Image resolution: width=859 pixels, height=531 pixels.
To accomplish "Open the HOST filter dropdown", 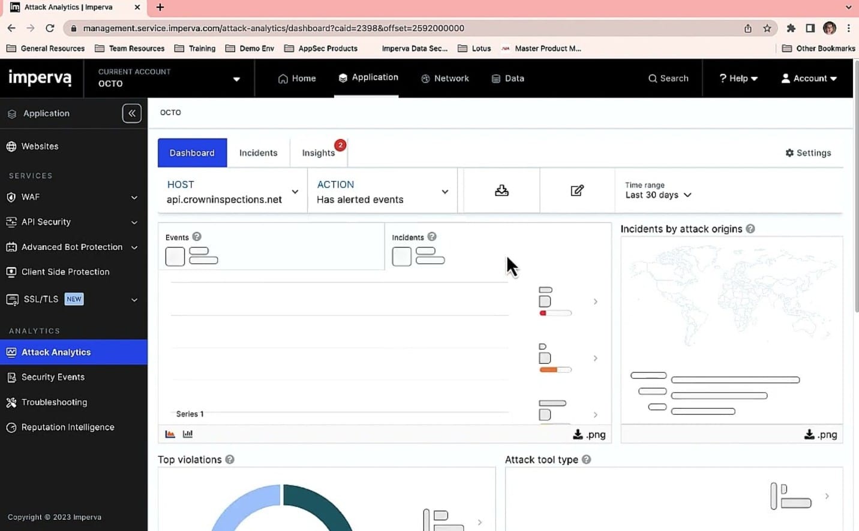I will tap(233, 192).
